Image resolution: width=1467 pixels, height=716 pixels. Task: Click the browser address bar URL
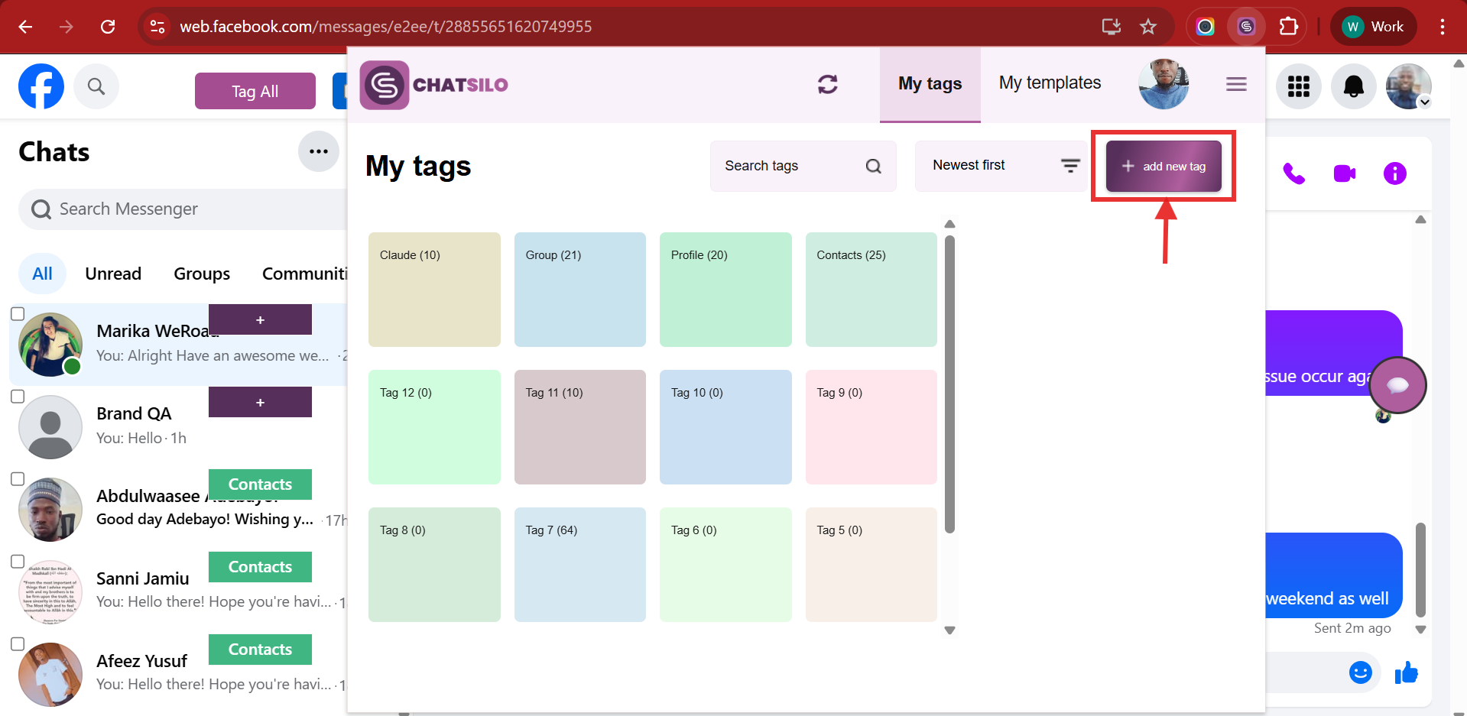(x=385, y=27)
